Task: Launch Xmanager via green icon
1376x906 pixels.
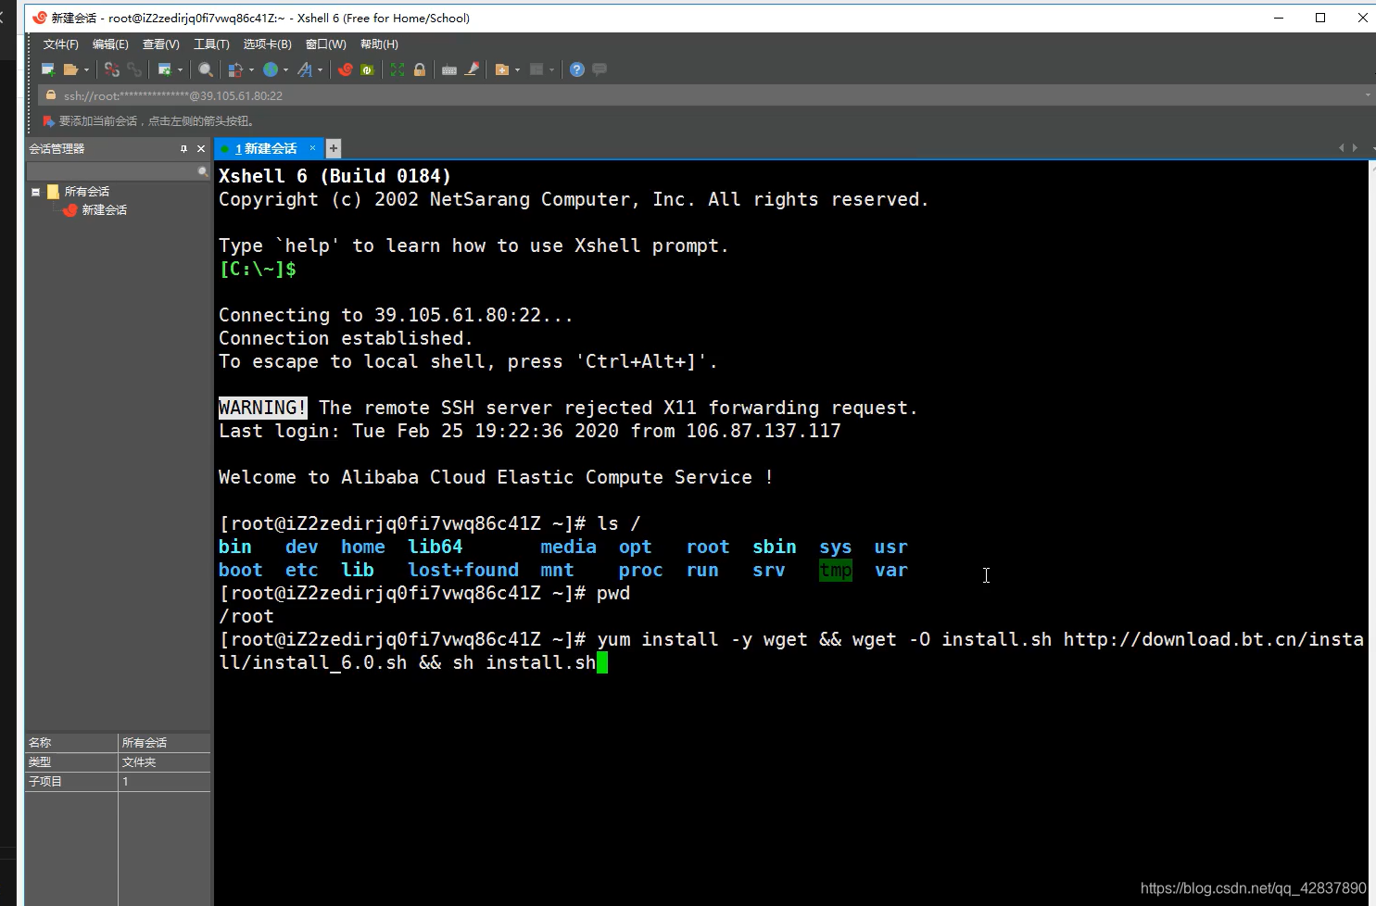Action: (367, 69)
